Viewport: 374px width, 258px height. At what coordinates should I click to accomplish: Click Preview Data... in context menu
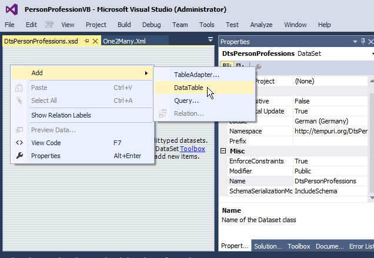click(82, 130)
